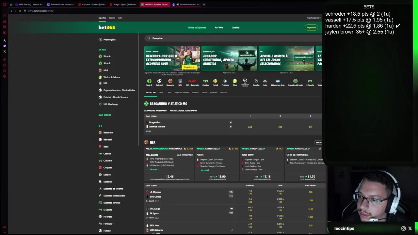Viewport: 418px width, 235px height.
Task: Select accumulator boosted odds 12.46
Action: (x=170, y=177)
